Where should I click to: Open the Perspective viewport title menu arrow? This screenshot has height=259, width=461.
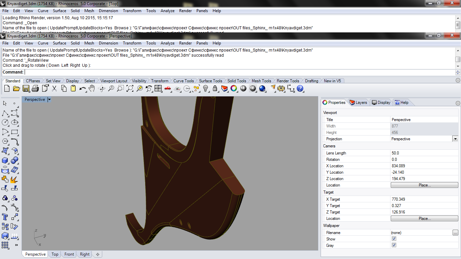(49, 99)
